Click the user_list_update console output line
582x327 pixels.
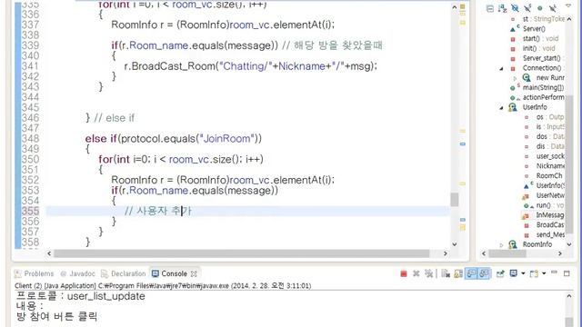pyautogui.click(x=80, y=296)
